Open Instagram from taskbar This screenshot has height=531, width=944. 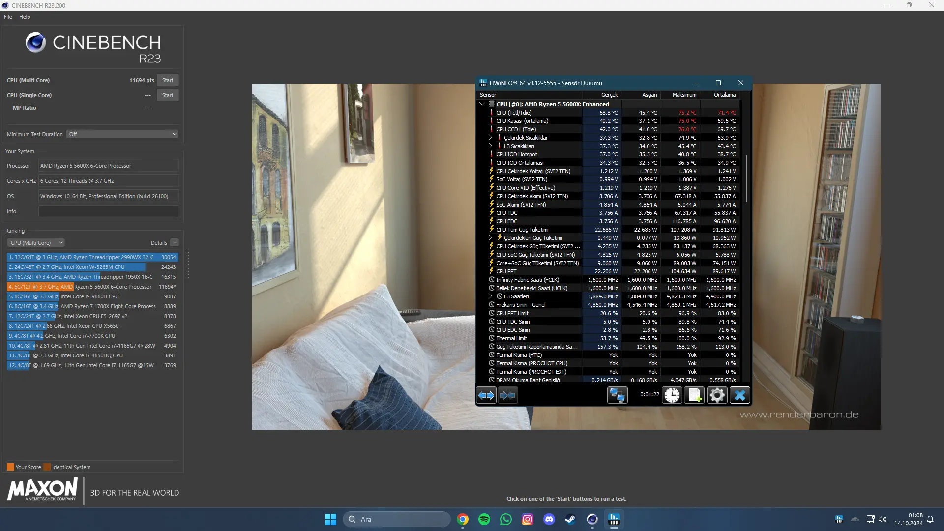[527, 519]
